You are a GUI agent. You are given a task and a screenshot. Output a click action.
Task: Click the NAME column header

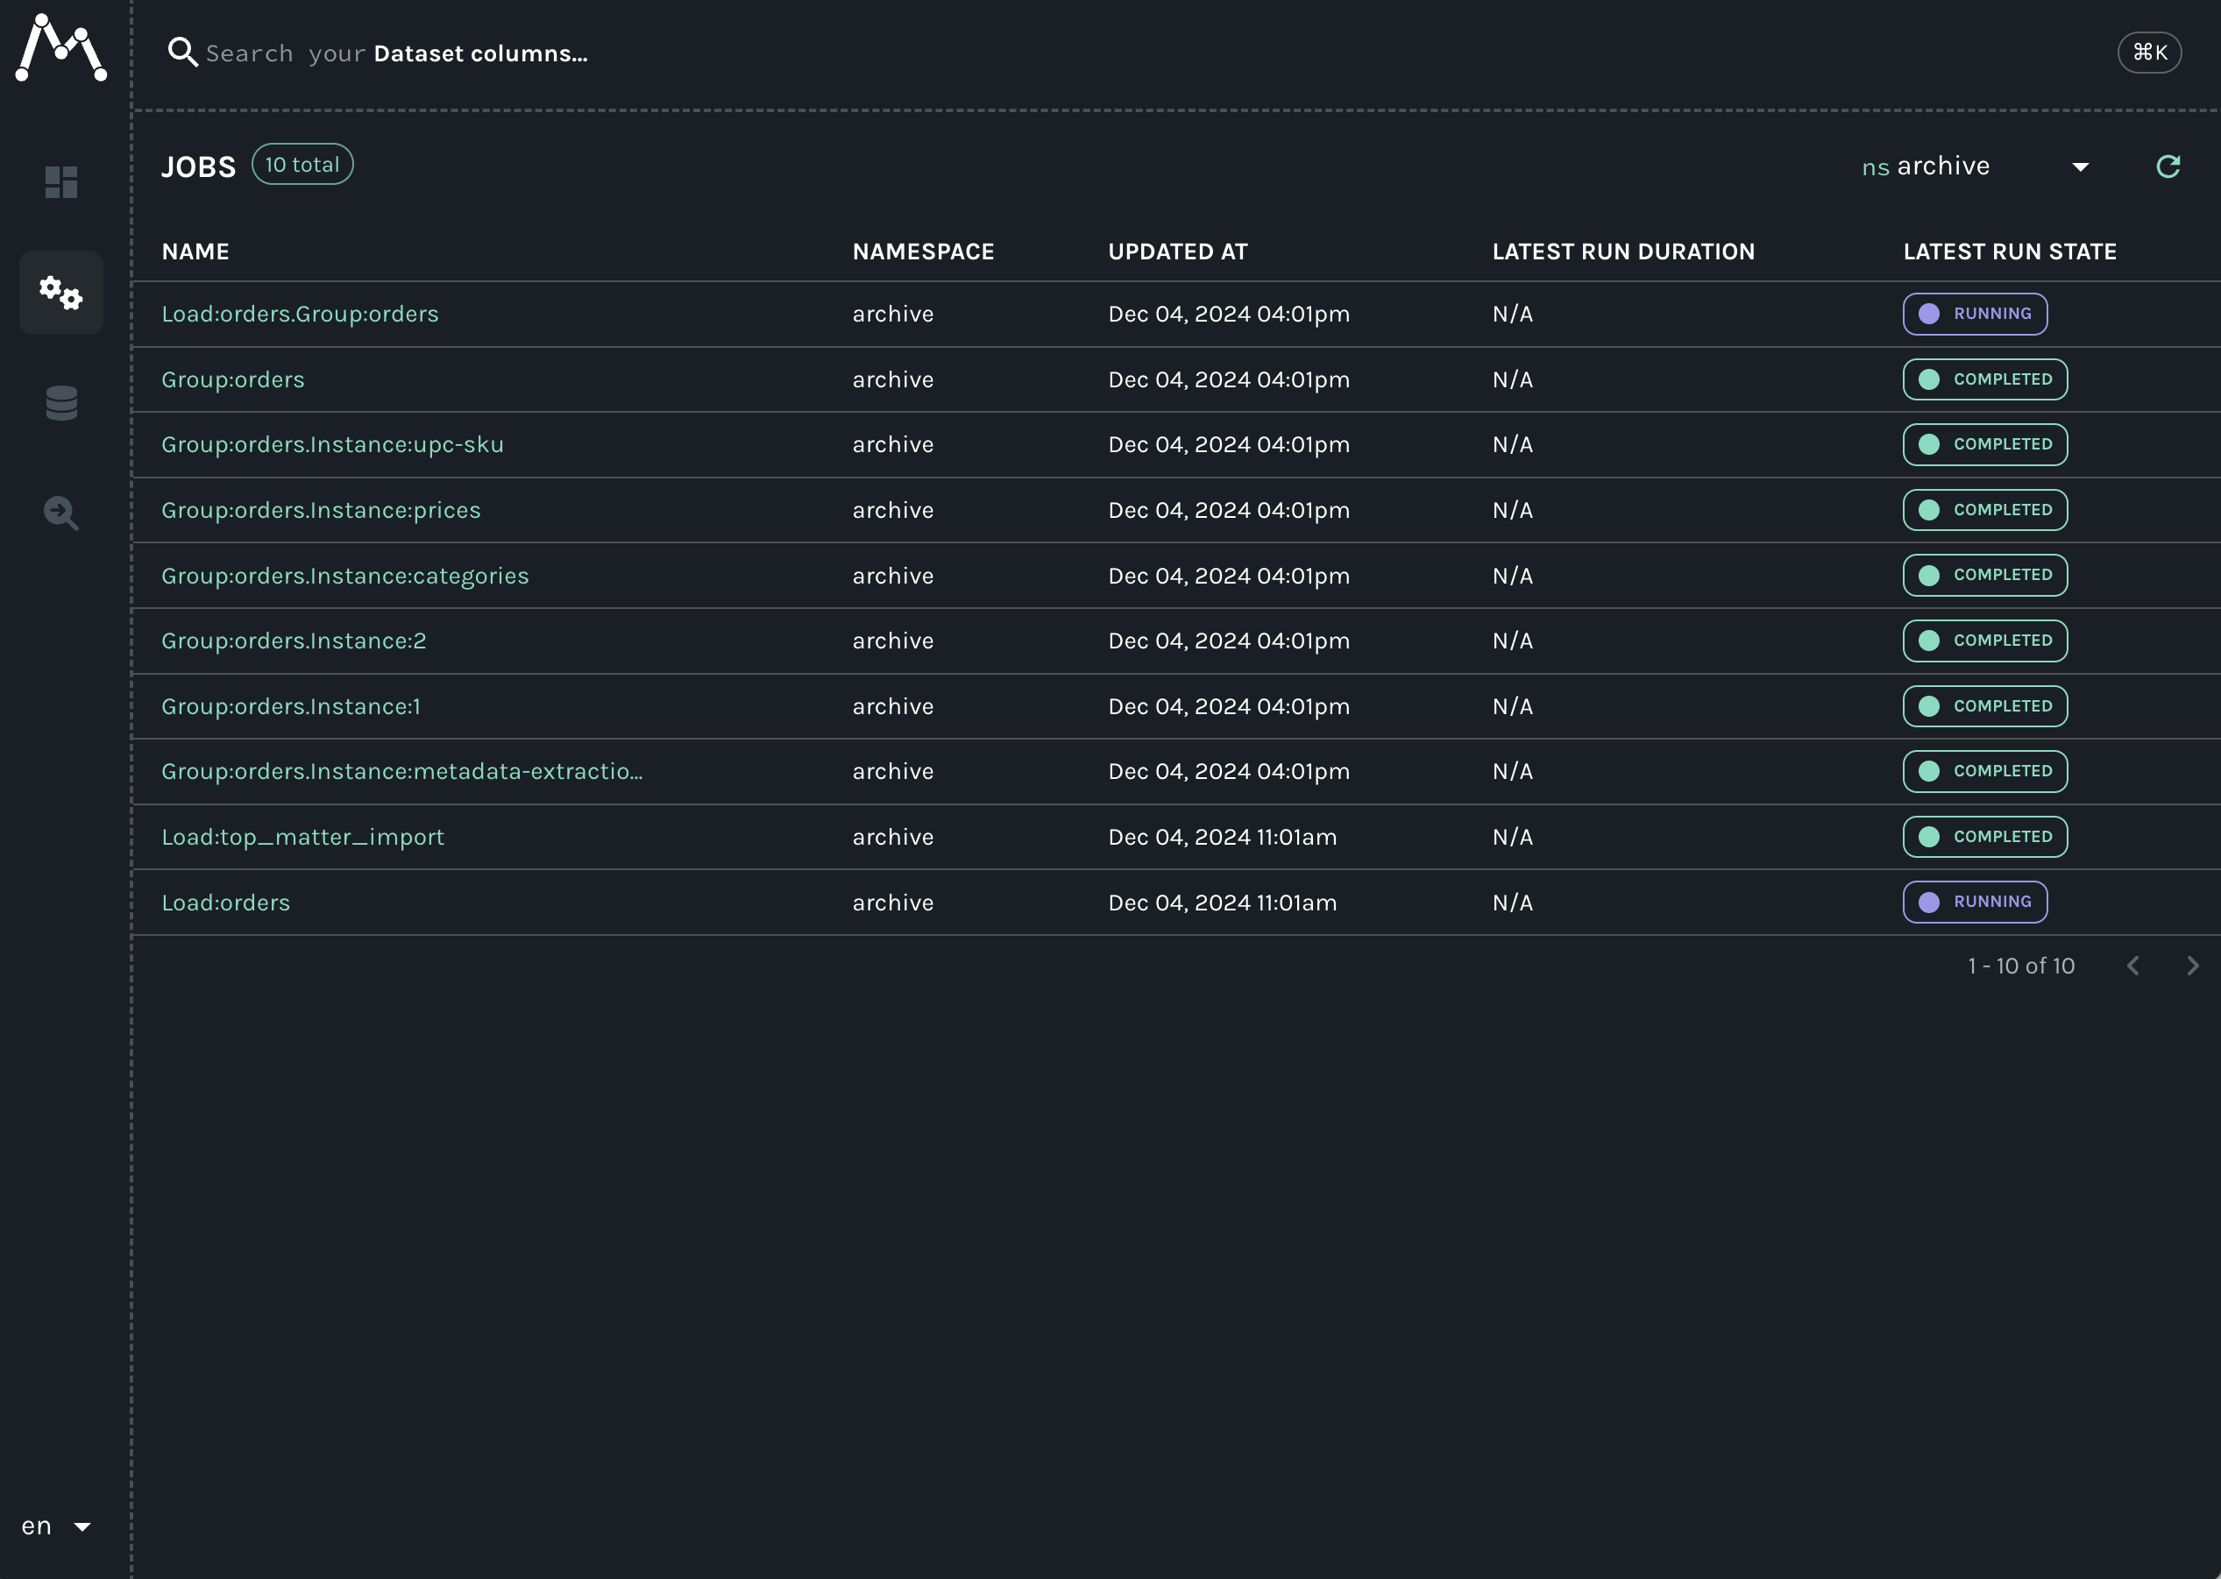click(x=195, y=251)
